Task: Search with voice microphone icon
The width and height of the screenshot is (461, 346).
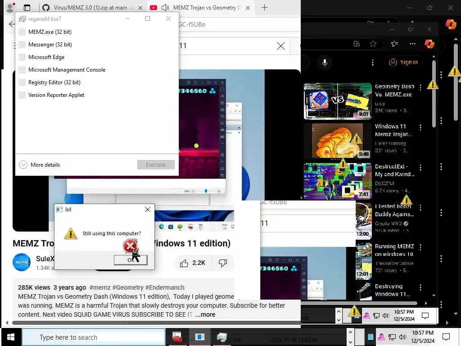Action: pyautogui.click(x=325, y=62)
